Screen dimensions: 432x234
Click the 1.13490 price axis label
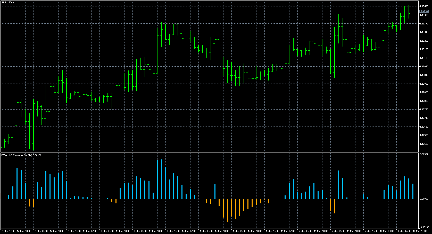424,6
